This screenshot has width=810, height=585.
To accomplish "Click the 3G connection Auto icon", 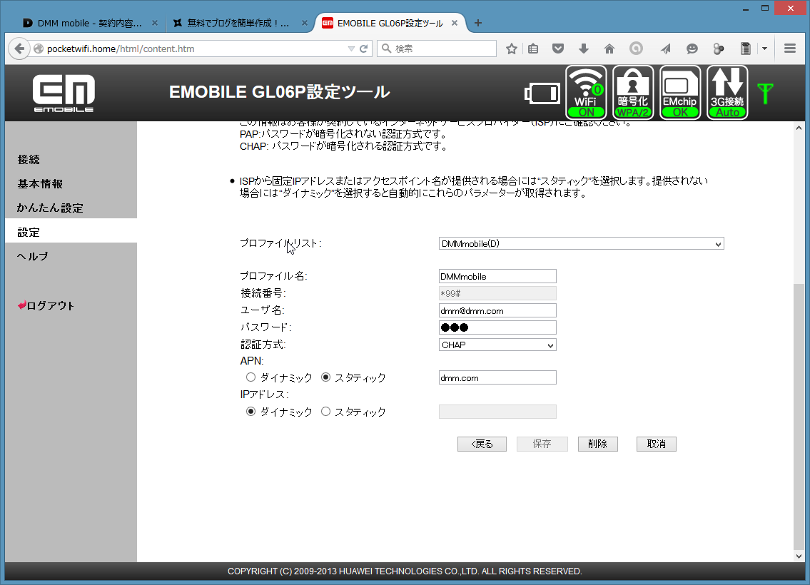I will click(727, 93).
